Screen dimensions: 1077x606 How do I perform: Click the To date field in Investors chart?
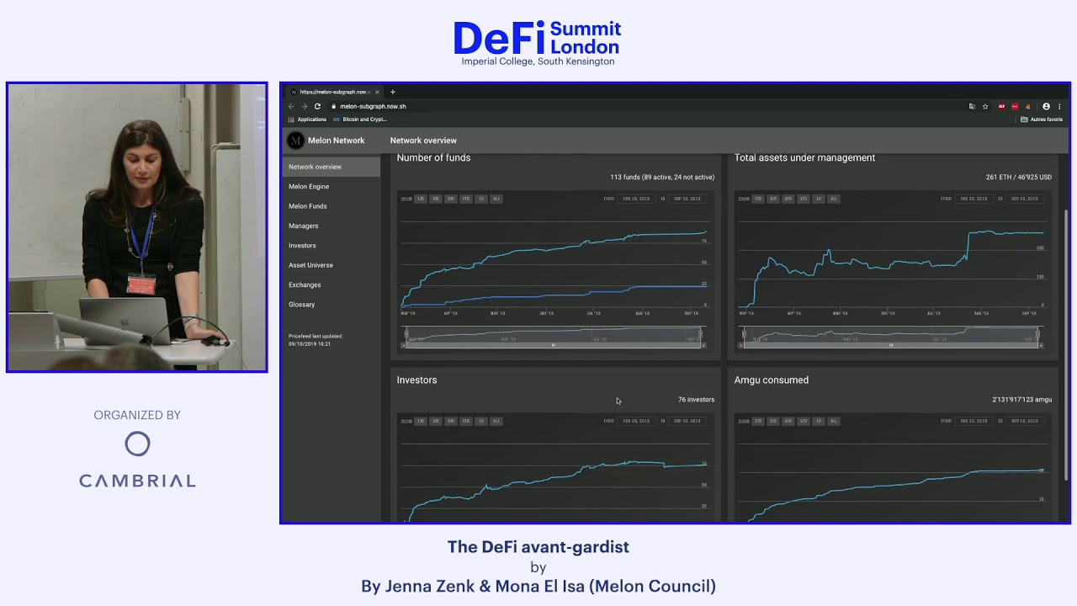coord(687,421)
